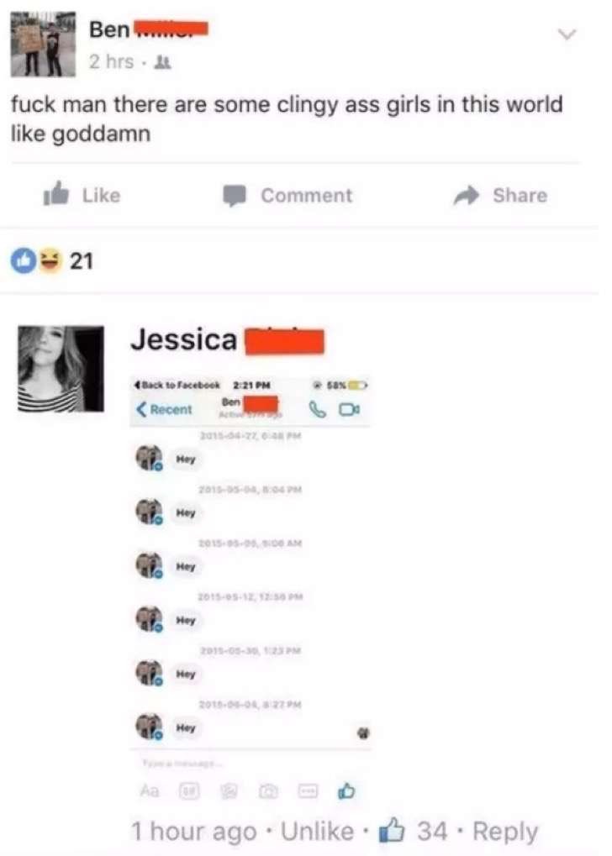
Task: View the 21 reactions list
Action: [81, 261]
